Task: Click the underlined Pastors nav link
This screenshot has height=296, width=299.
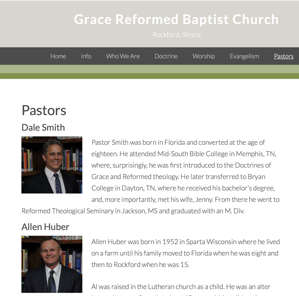Action: coord(283,56)
